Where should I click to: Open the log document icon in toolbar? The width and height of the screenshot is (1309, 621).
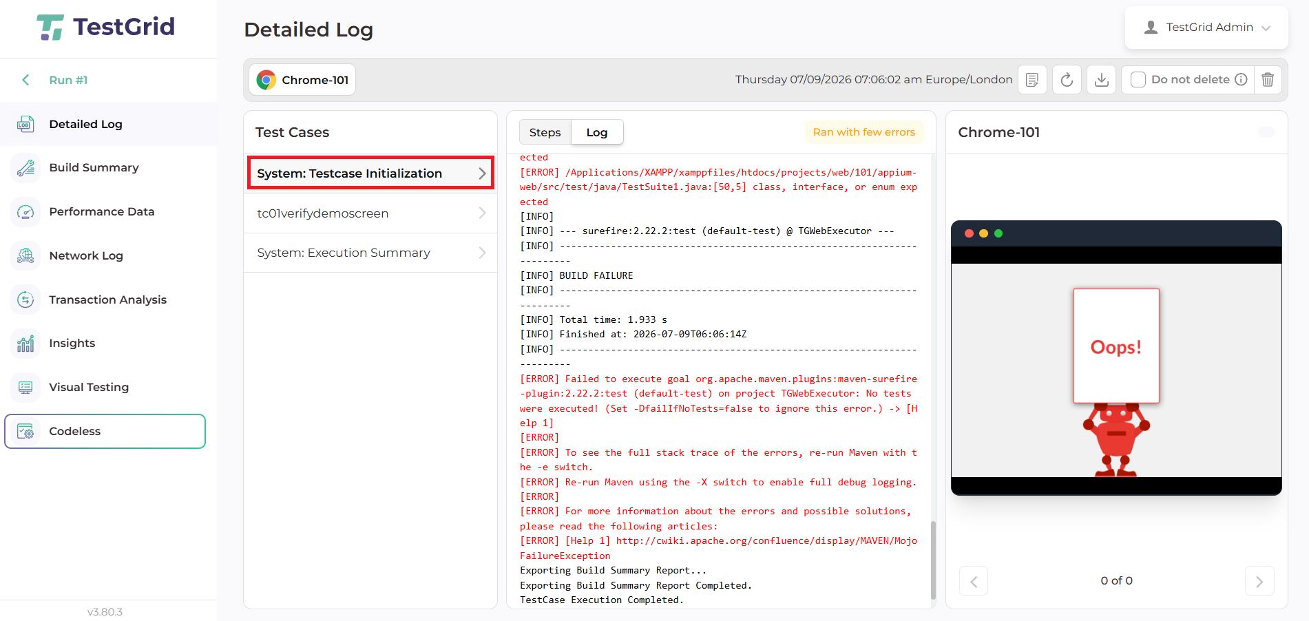pos(1032,80)
